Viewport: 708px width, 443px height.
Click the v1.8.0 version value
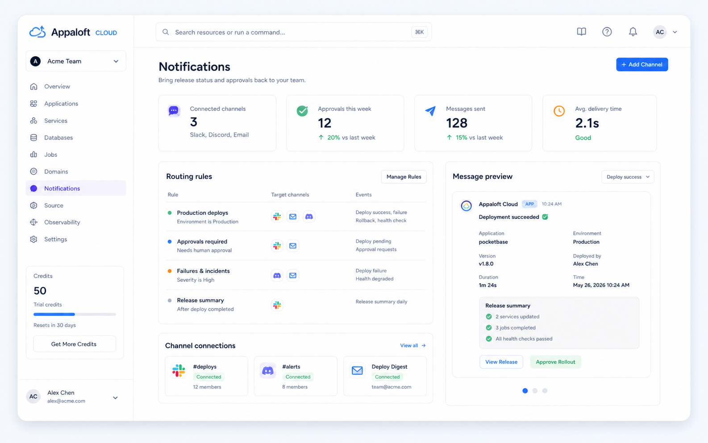click(486, 264)
